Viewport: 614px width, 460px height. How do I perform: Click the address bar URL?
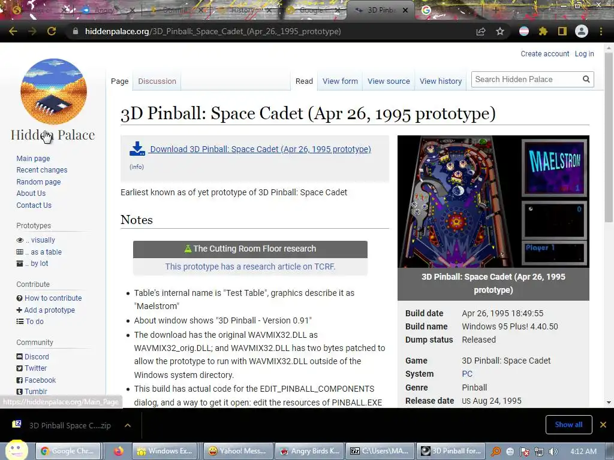(x=213, y=31)
